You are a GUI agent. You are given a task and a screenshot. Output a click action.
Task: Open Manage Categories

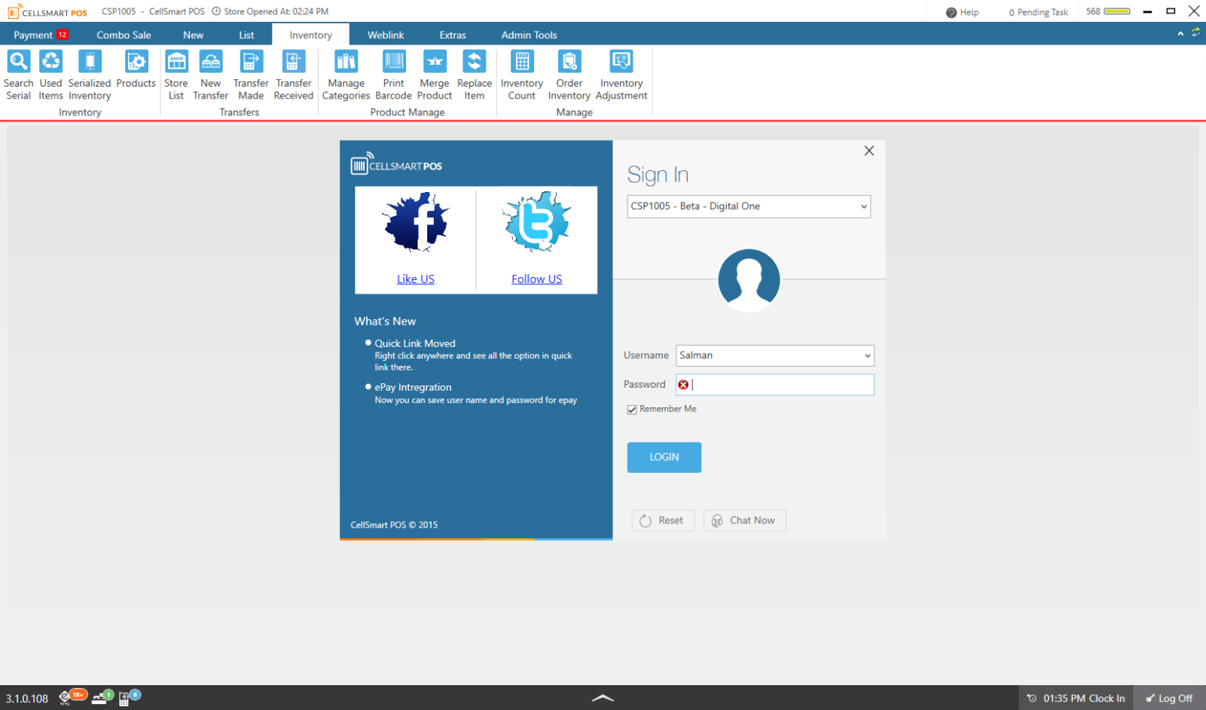(346, 74)
